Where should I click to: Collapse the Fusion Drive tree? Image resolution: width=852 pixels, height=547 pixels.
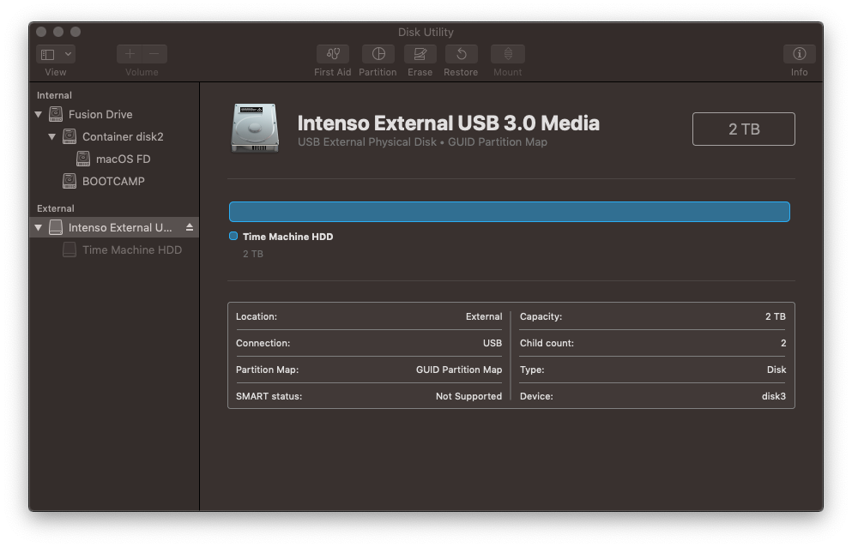pyautogui.click(x=39, y=115)
